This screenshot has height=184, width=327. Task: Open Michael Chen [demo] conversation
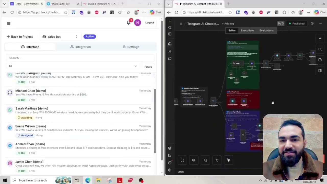(x=80, y=95)
